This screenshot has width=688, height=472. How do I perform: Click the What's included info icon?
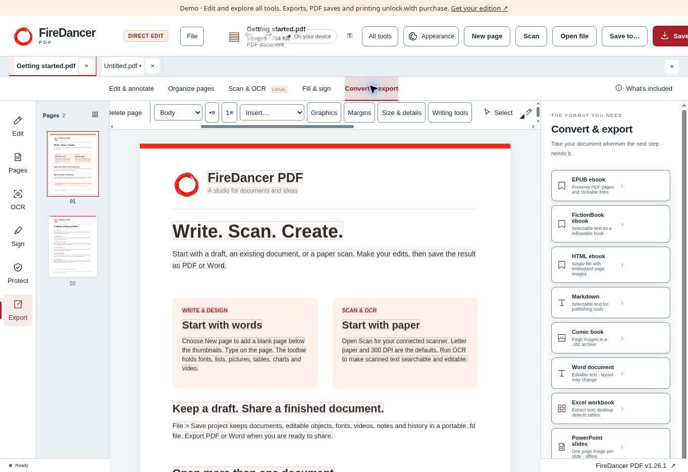click(x=619, y=88)
